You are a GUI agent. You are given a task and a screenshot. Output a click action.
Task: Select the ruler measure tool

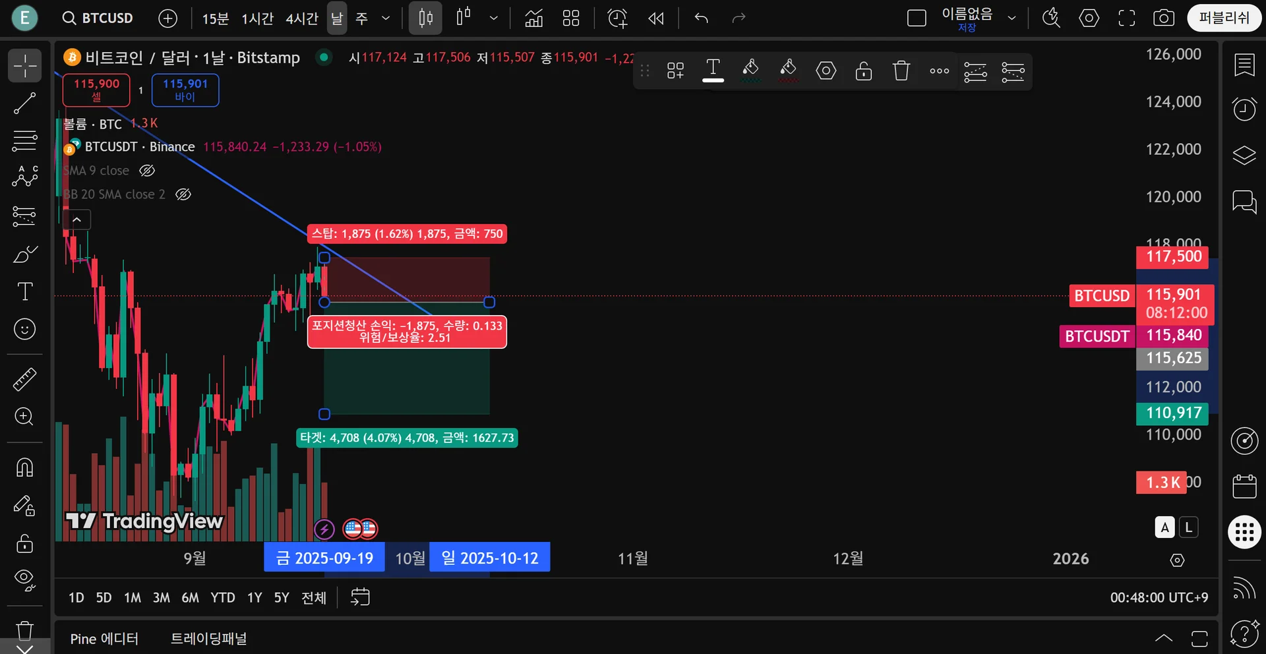click(25, 379)
